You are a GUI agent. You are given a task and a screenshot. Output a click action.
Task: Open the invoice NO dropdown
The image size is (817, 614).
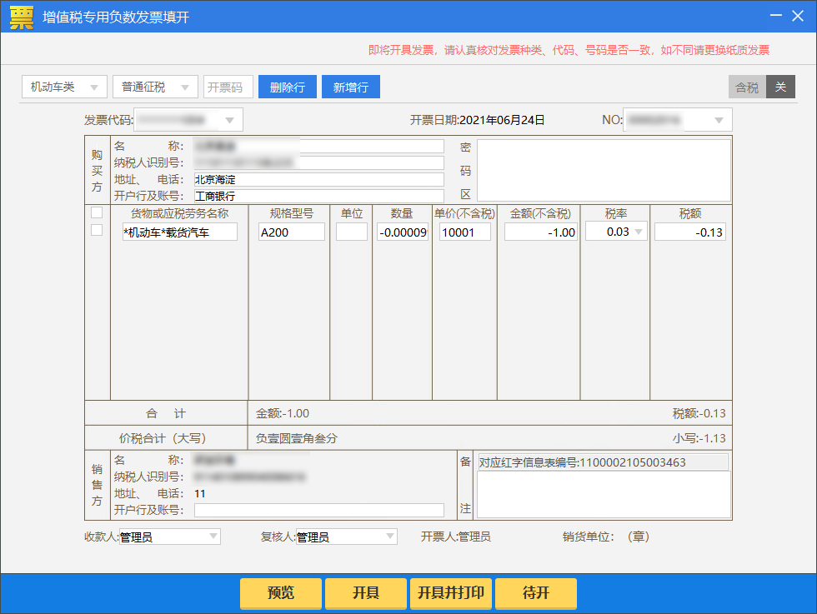[719, 120]
